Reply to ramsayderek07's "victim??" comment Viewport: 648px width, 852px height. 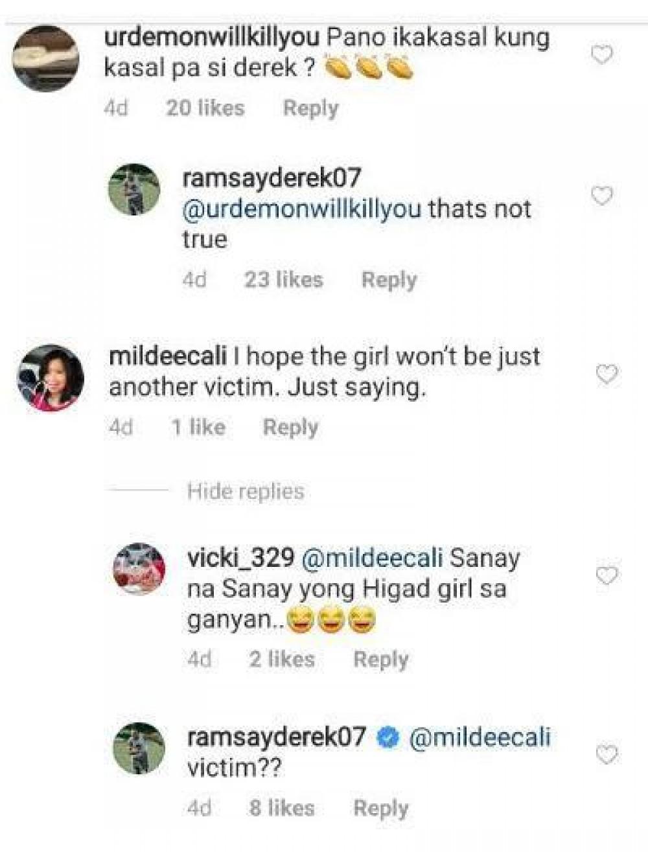click(381, 808)
